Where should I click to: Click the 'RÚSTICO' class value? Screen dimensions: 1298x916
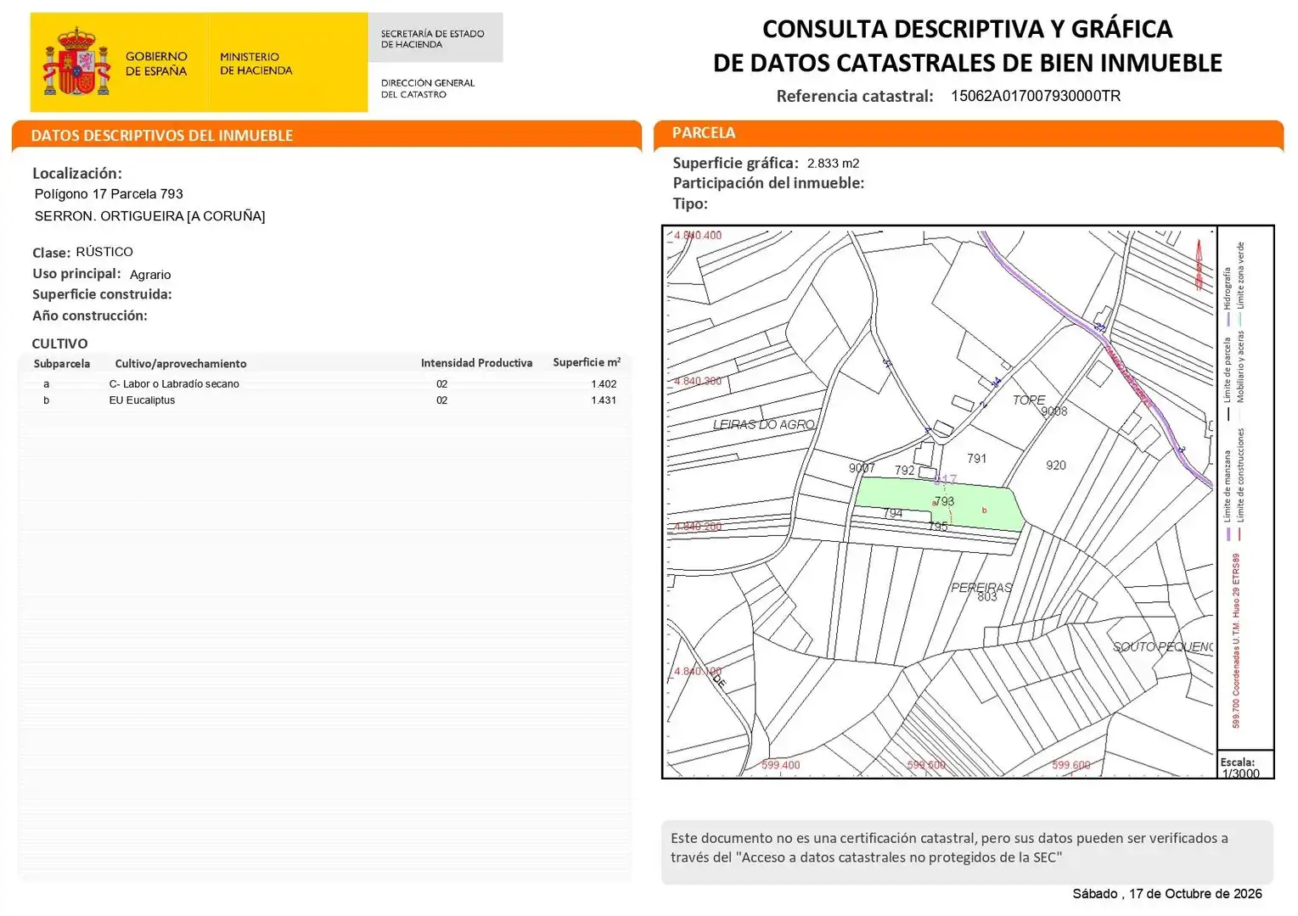pyautogui.click(x=104, y=252)
